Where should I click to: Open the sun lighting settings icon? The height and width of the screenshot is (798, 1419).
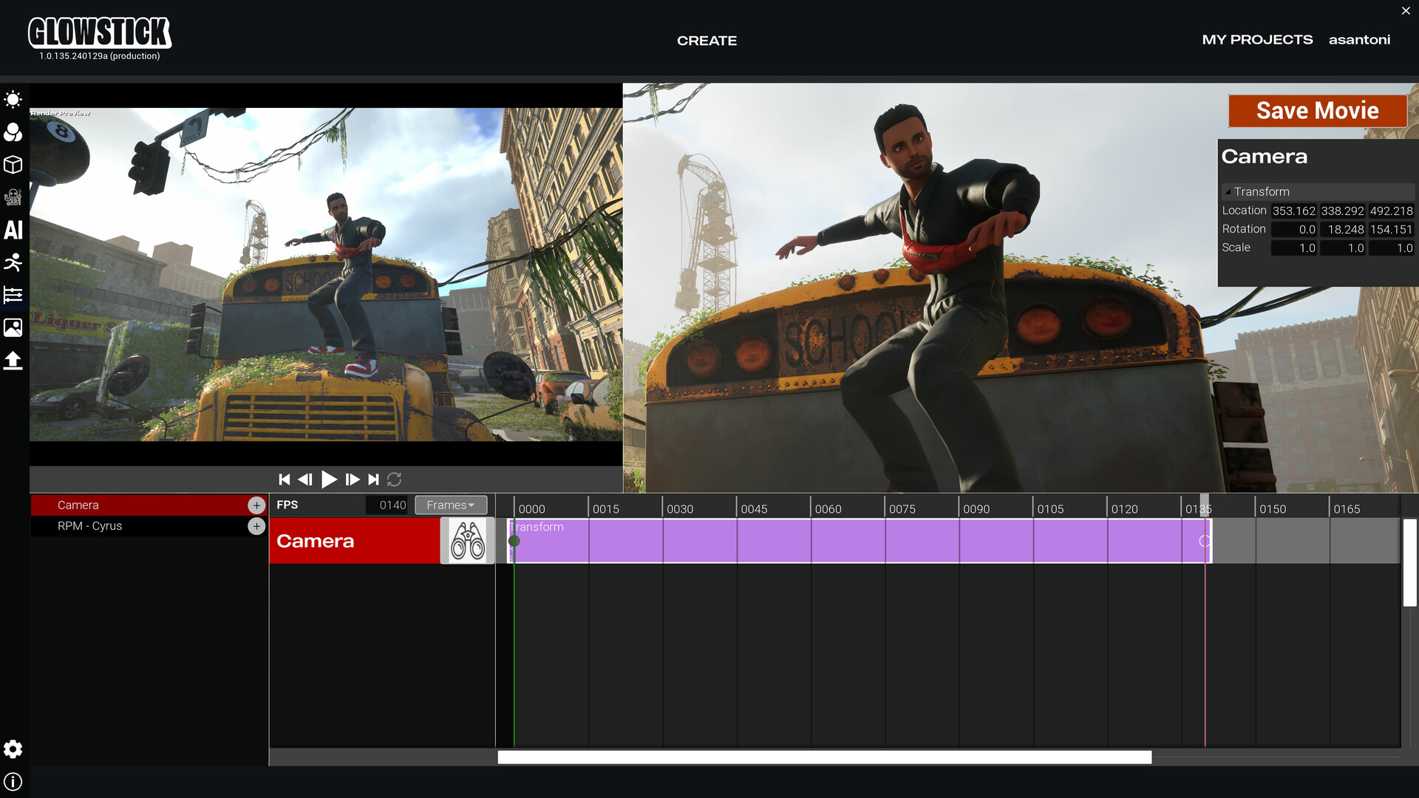tap(13, 99)
